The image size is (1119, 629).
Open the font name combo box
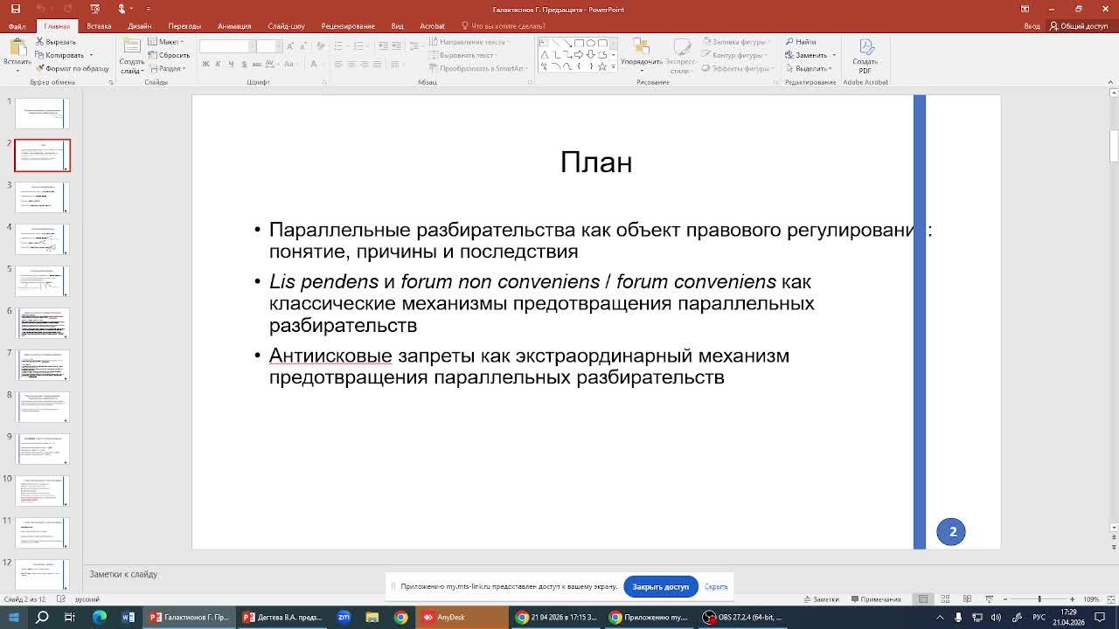tap(226, 45)
